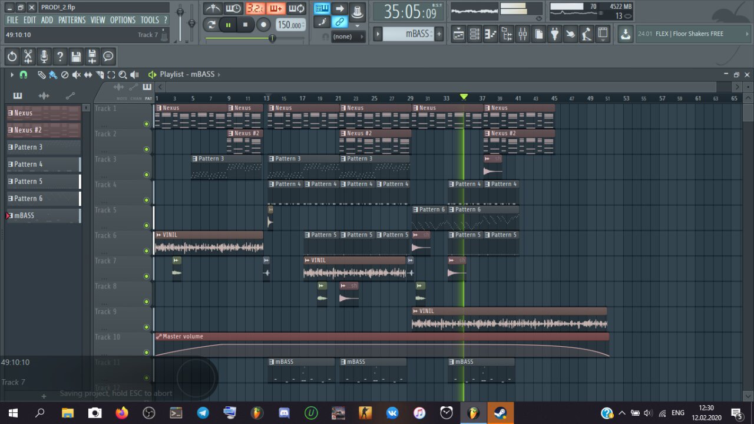The height and width of the screenshot is (424, 754).
Task: Open the Plugin picker plug icon
Action: pos(554,34)
